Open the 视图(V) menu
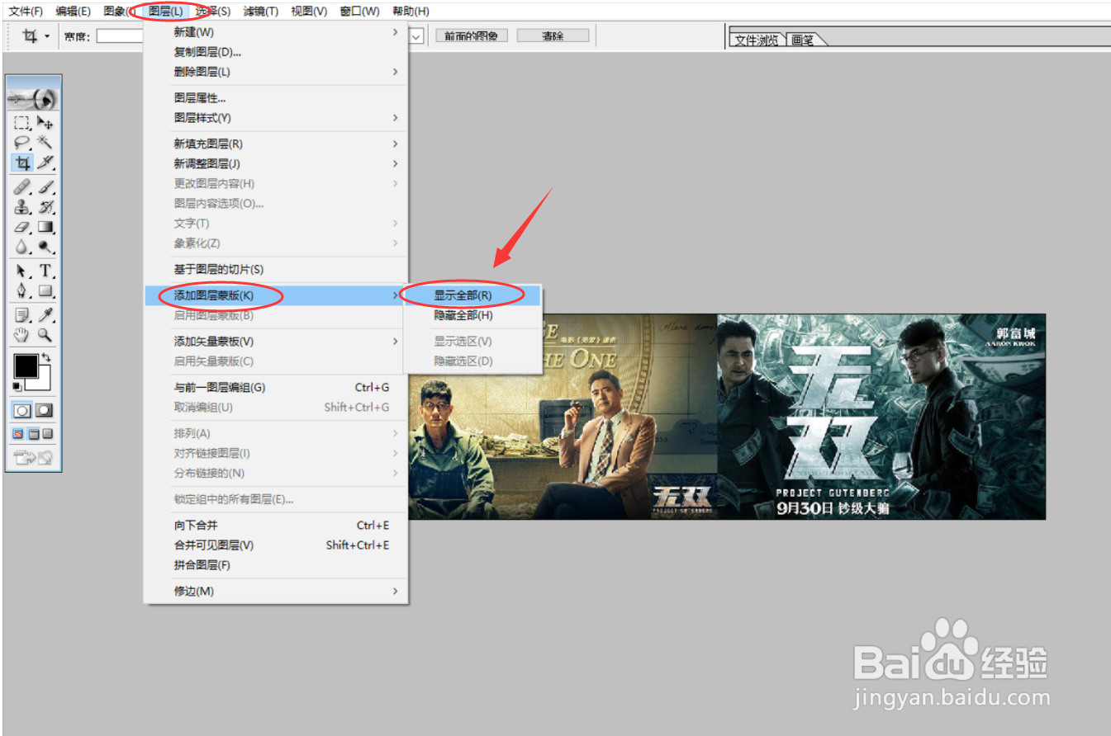1111x736 pixels. [x=309, y=12]
